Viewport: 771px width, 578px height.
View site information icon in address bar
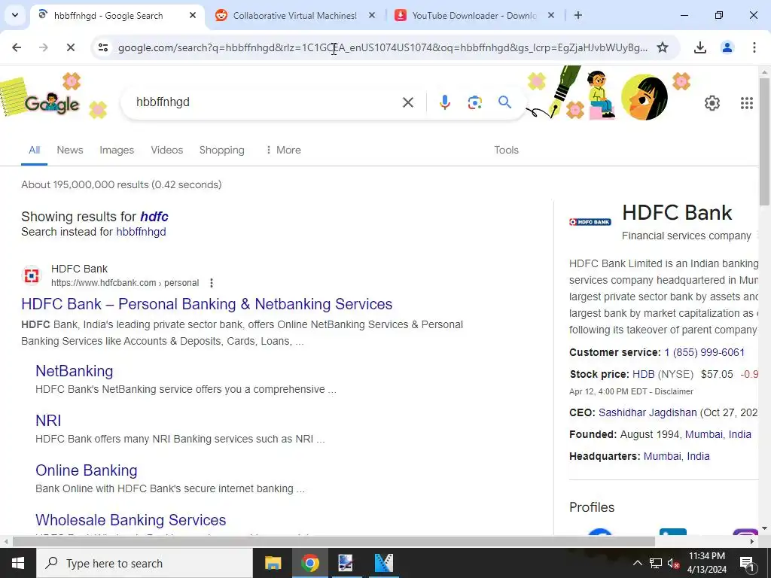click(x=103, y=47)
